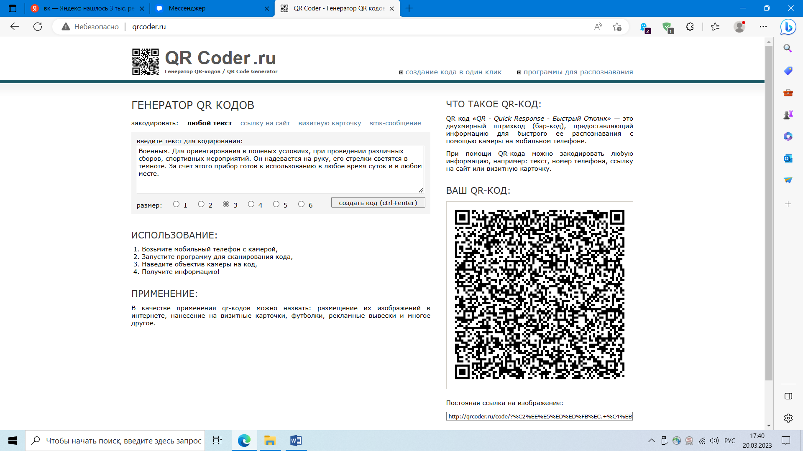This screenshot has height=451, width=803.
Task: Click the address bar URL qrcoder.ru
Action: tap(149, 27)
